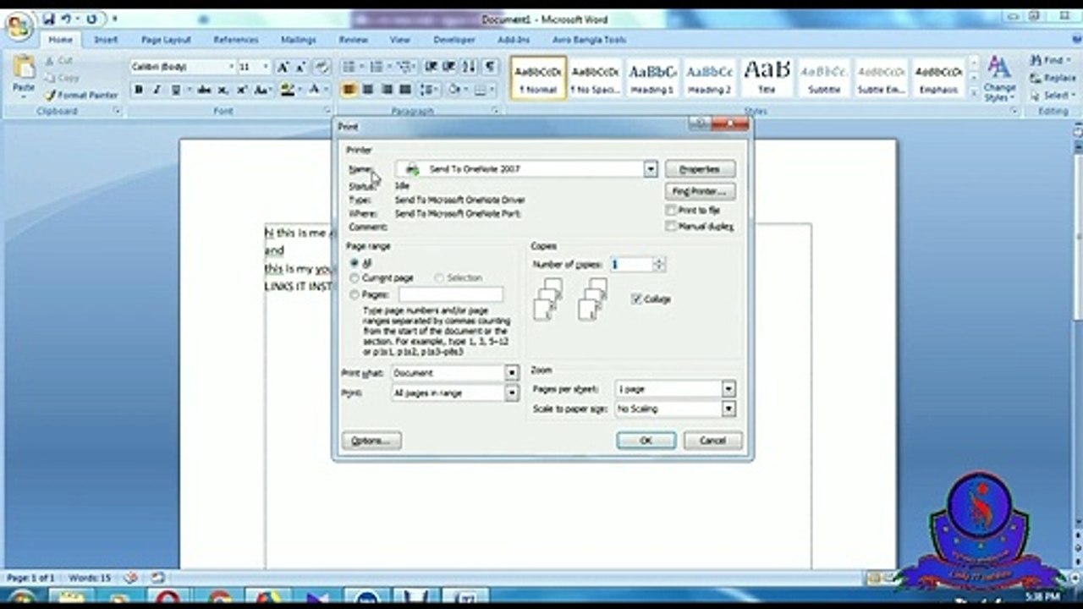This screenshot has width=1083, height=609.
Task: Open printer Name dropdown
Action: tap(650, 169)
